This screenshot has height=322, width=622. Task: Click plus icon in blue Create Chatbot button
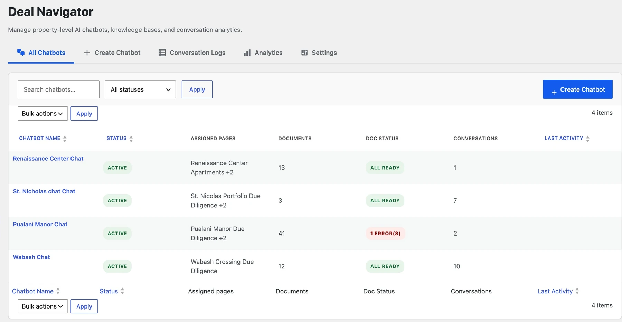554,92
